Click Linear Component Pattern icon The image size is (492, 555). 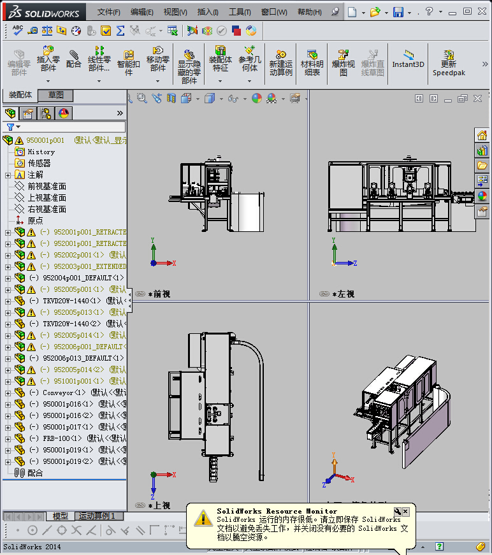(x=99, y=59)
